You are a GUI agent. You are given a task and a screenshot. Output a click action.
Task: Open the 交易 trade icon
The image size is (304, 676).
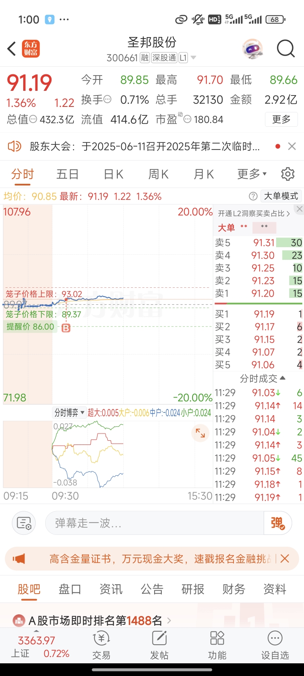point(101,645)
